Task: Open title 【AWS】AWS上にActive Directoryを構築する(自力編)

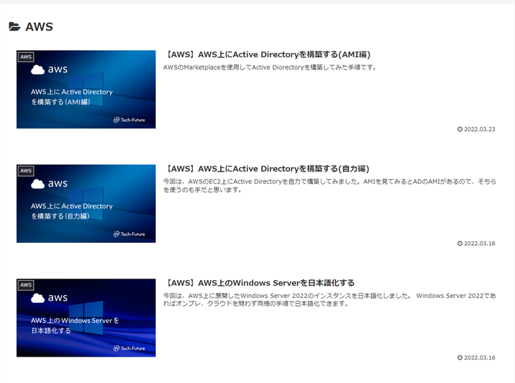Action: click(x=266, y=169)
